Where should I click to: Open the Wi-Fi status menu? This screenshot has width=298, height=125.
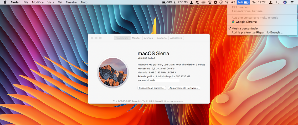coord(227,2)
